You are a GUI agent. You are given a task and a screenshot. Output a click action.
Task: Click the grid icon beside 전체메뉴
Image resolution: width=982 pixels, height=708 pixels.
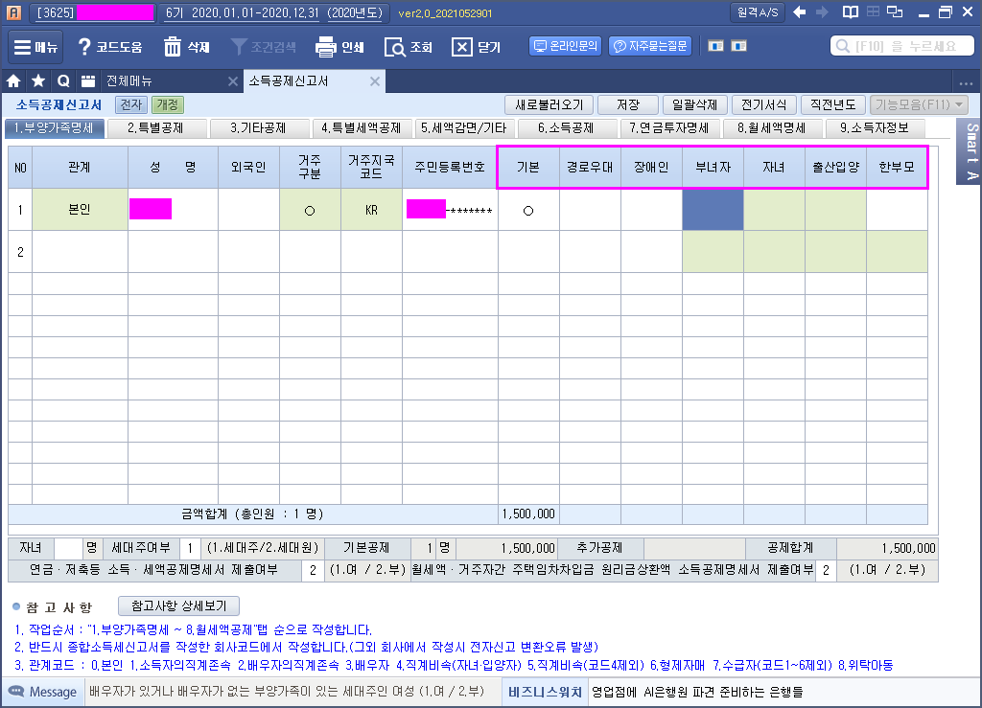88,81
